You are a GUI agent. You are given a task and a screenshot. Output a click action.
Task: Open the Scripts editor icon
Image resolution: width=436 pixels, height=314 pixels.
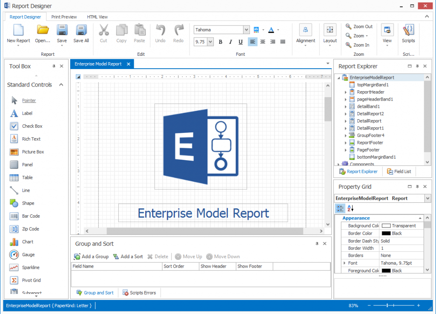408,30
